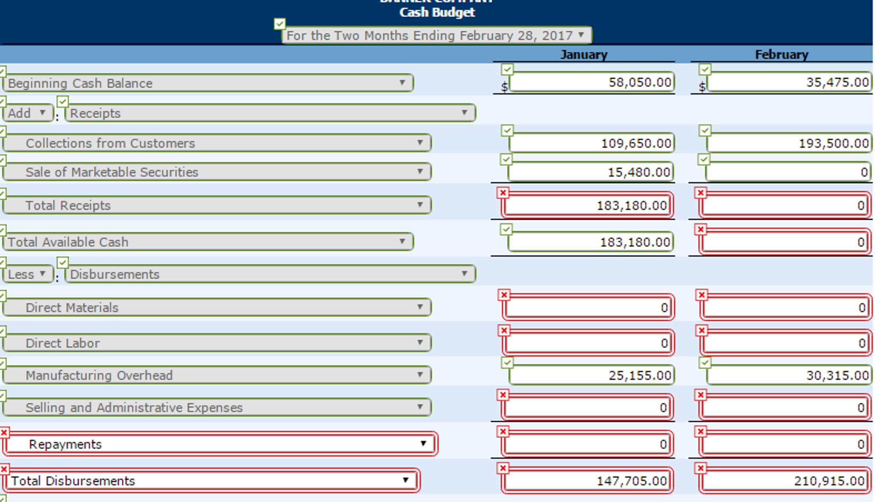Click checkmark next to Receipts dropdown
This screenshot has height=502, width=875.
coord(62,101)
